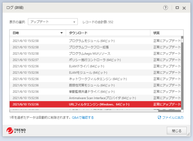
Task: Click the 閉じる button
Action: click(x=177, y=131)
